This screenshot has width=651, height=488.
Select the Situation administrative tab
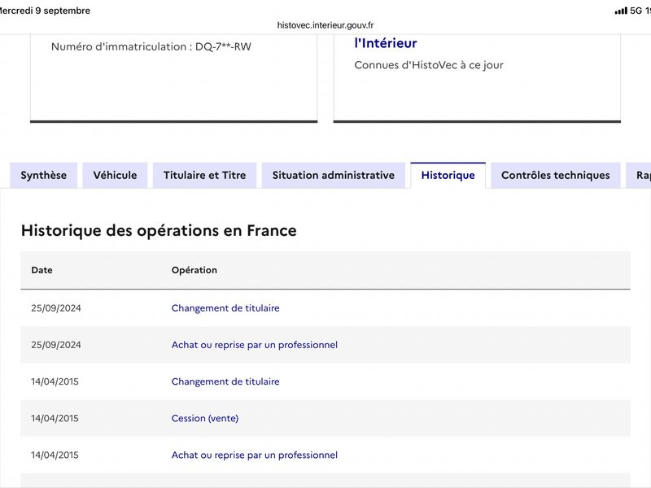click(334, 176)
